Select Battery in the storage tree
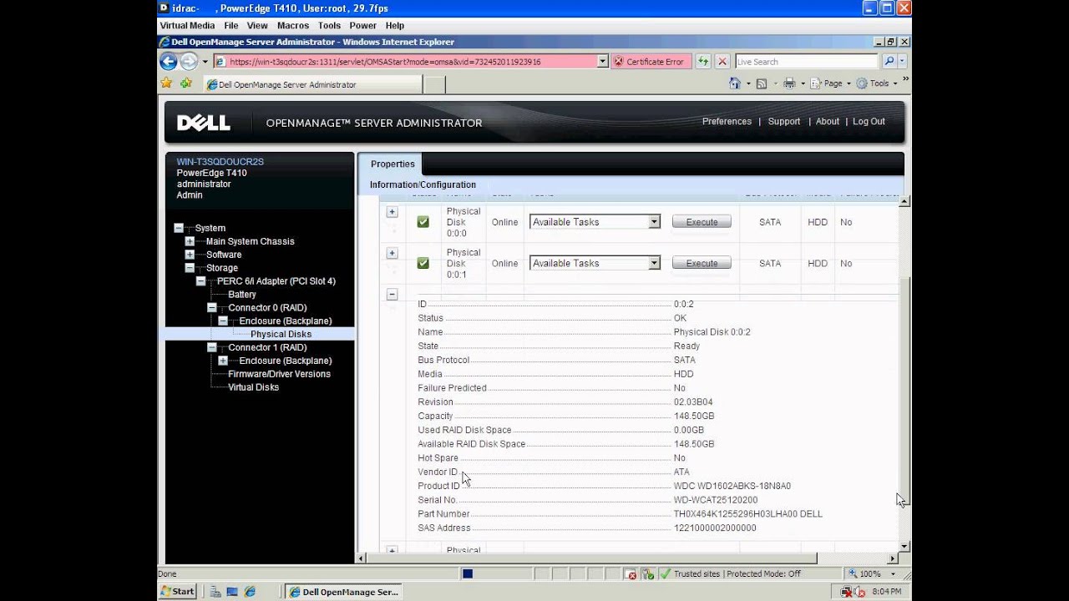 click(242, 295)
